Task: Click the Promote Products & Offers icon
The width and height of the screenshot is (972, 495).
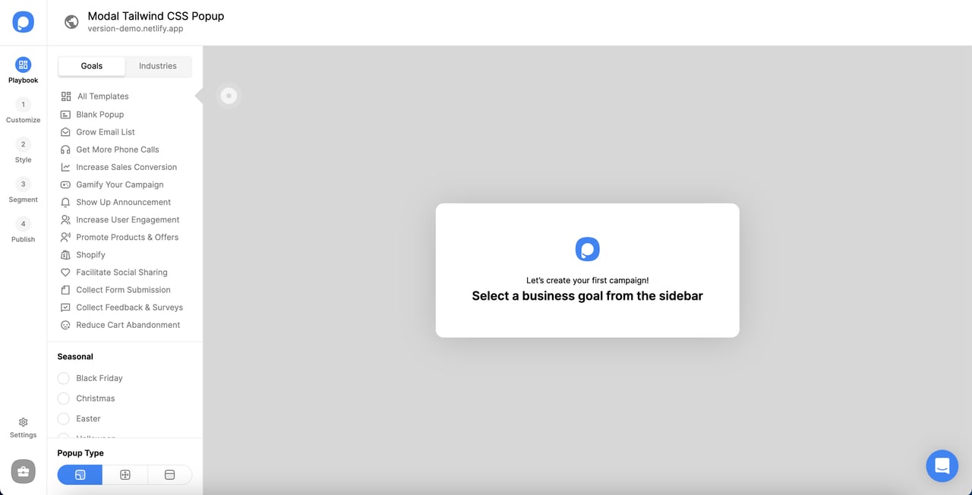Action: click(65, 237)
